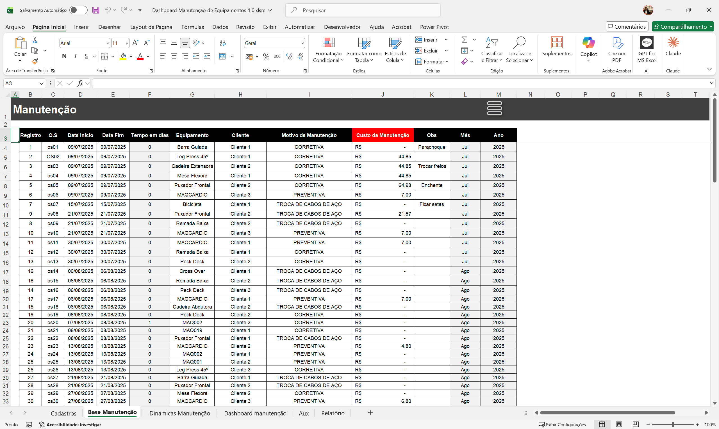This screenshot has width=719, height=429.
Task: Click the Save icon in title bar
Action: point(96,10)
